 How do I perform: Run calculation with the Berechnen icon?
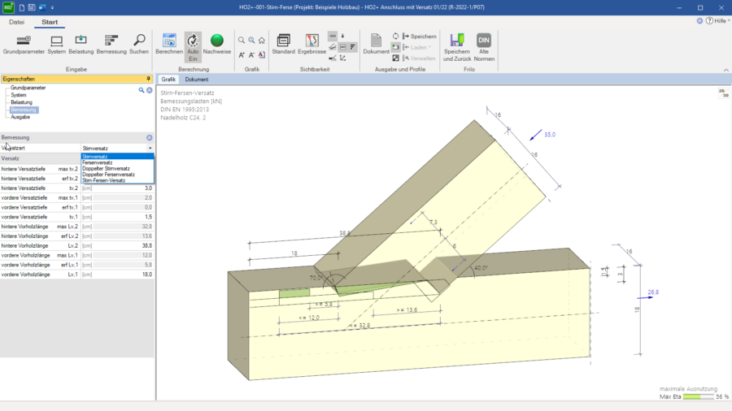click(x=169, y=43)
